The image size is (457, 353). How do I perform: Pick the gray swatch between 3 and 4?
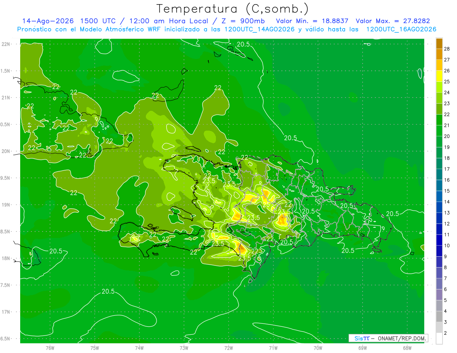tap(439, 317)
